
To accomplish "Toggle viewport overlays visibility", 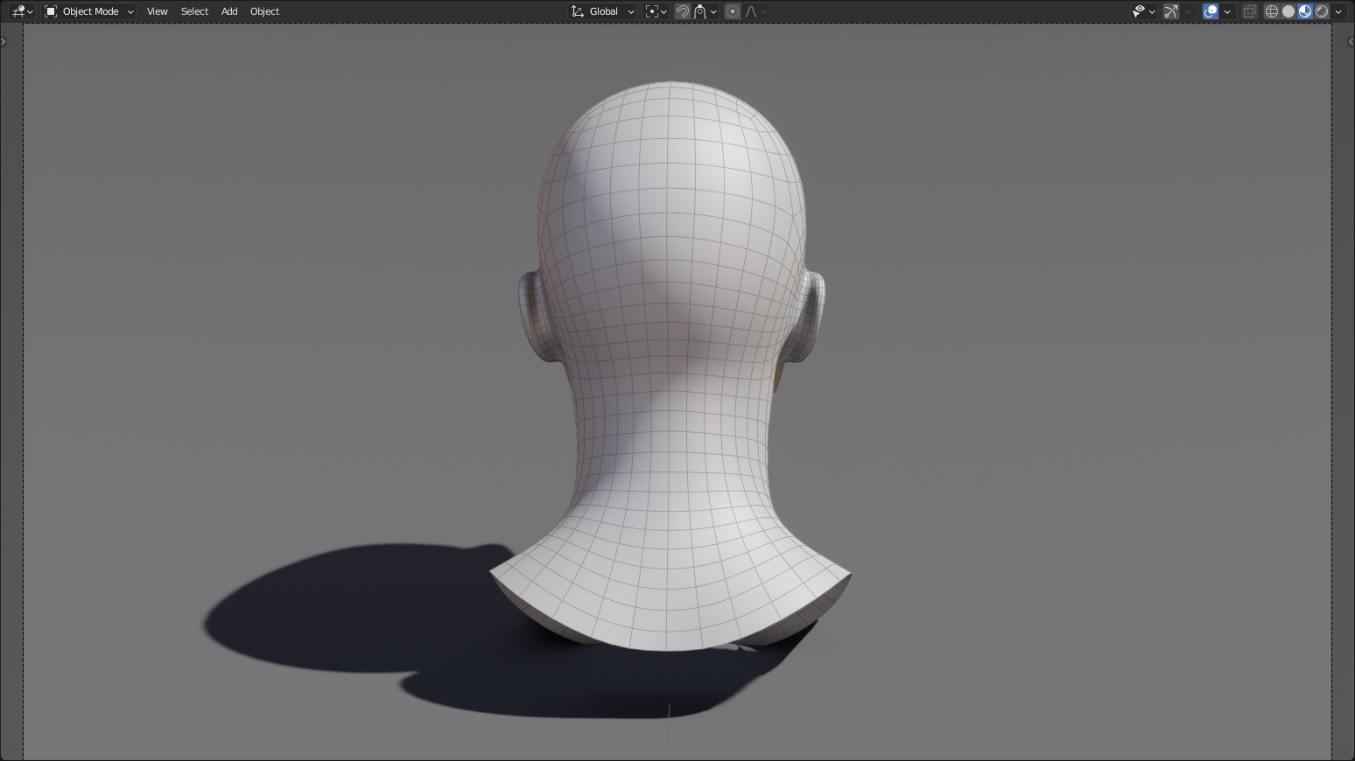I will pyautogui.click(x=1210, y=11).
